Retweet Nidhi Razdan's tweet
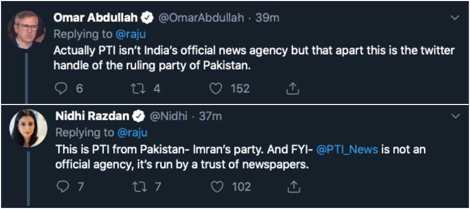 tap(138, 187)
